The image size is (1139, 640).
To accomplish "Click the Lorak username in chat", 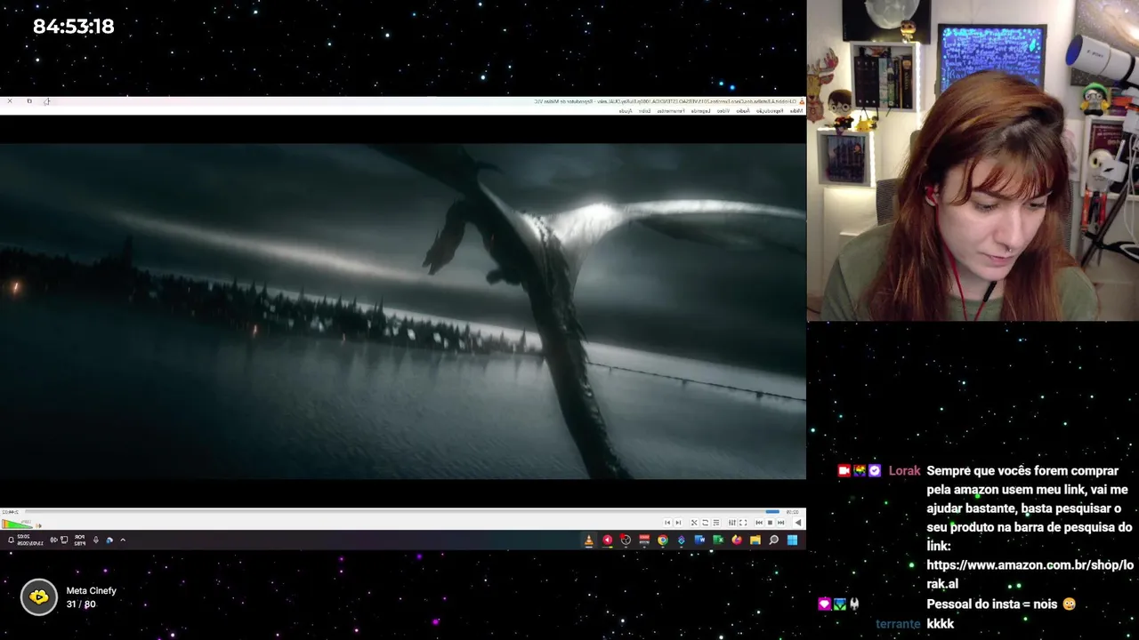I will tap(904, 471).
